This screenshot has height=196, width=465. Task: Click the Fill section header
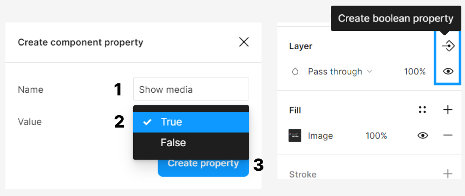click(x=295, y=110)
